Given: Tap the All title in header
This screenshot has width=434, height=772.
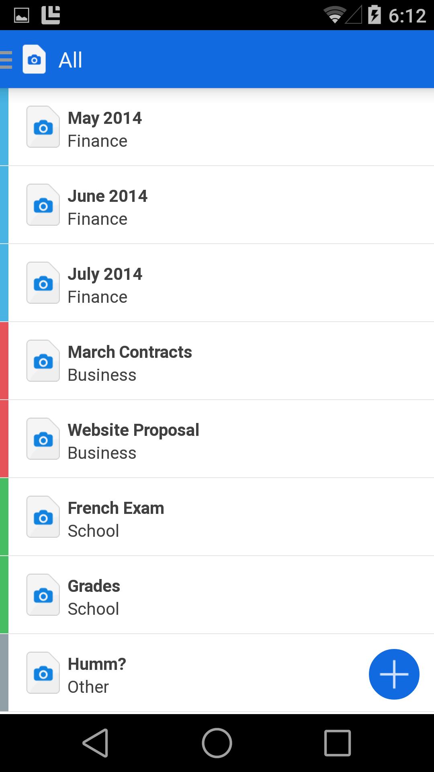Looking at the screenshot, I should coord(71,60).
